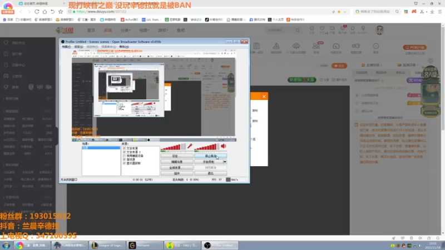The width and height of the screenshot is (445, 250).
Task: Click the browser back arrow
Action: 21,12
